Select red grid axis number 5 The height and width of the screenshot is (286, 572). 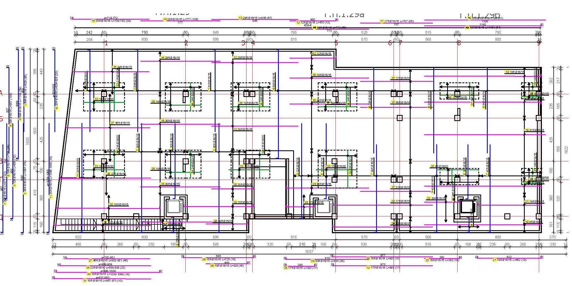tap(336, 43)
